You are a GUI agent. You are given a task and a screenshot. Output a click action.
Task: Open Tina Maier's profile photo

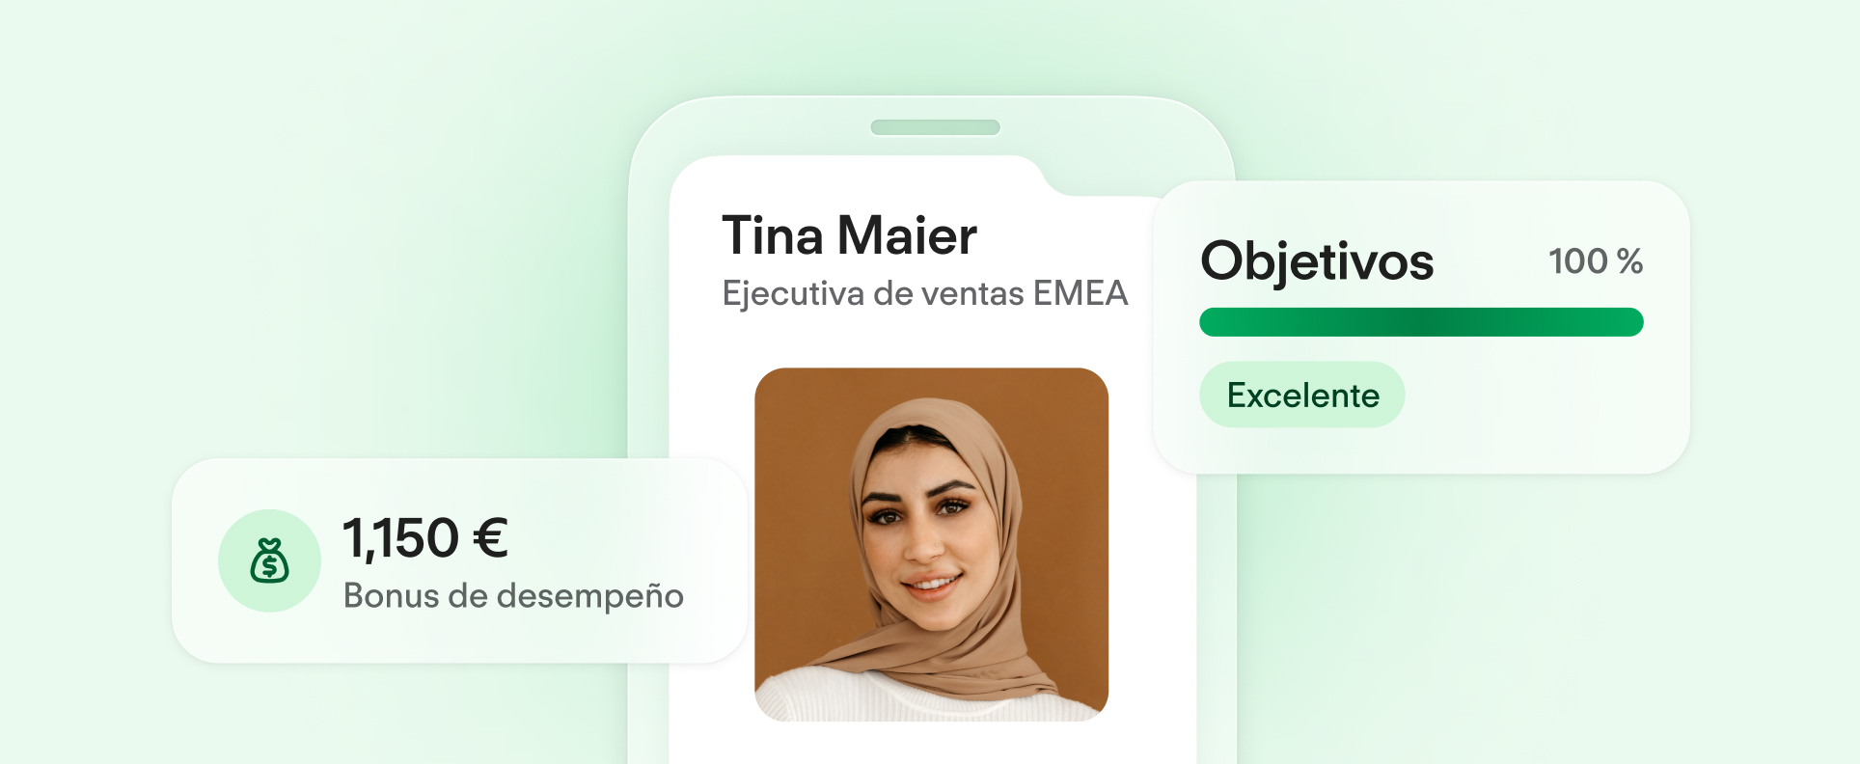pyautogui.click(x=931, y=544)
